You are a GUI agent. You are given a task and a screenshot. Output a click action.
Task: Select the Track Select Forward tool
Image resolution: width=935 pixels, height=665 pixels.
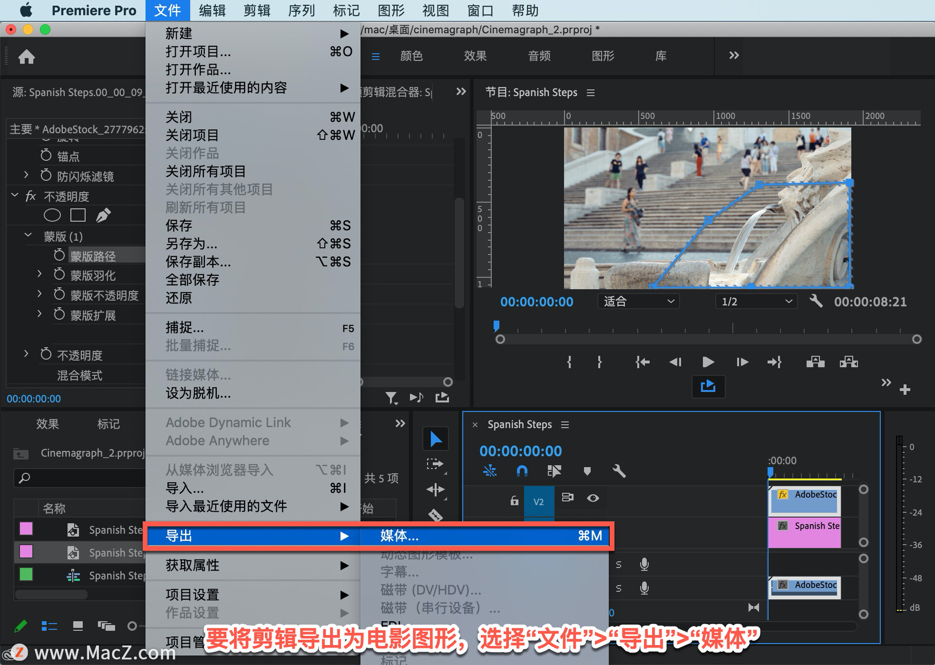coord(435,464)
